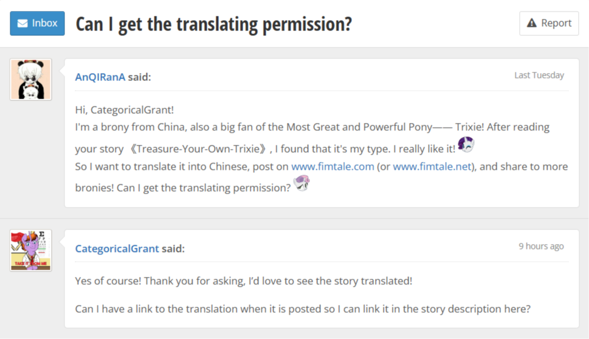
Task: Click the envelope icon on Inbox button
Action: point(22,24)
